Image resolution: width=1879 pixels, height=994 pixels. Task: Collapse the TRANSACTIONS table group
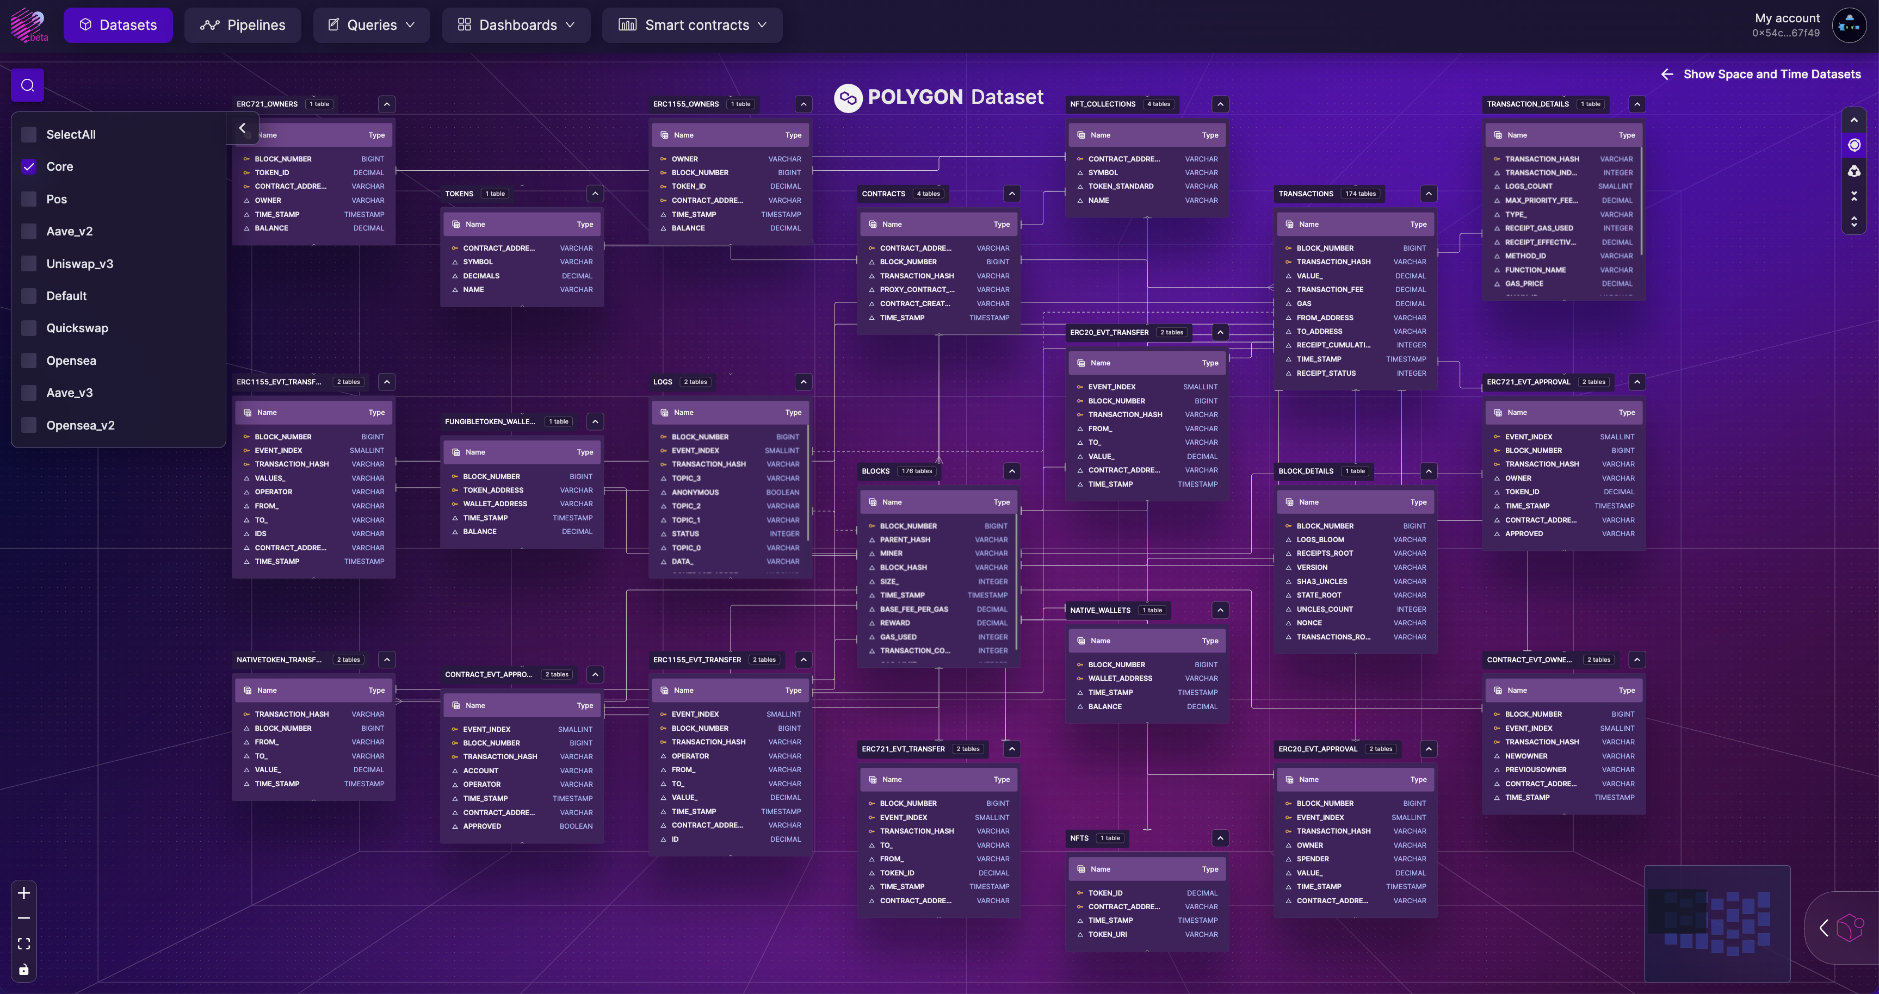point(1428,194)
